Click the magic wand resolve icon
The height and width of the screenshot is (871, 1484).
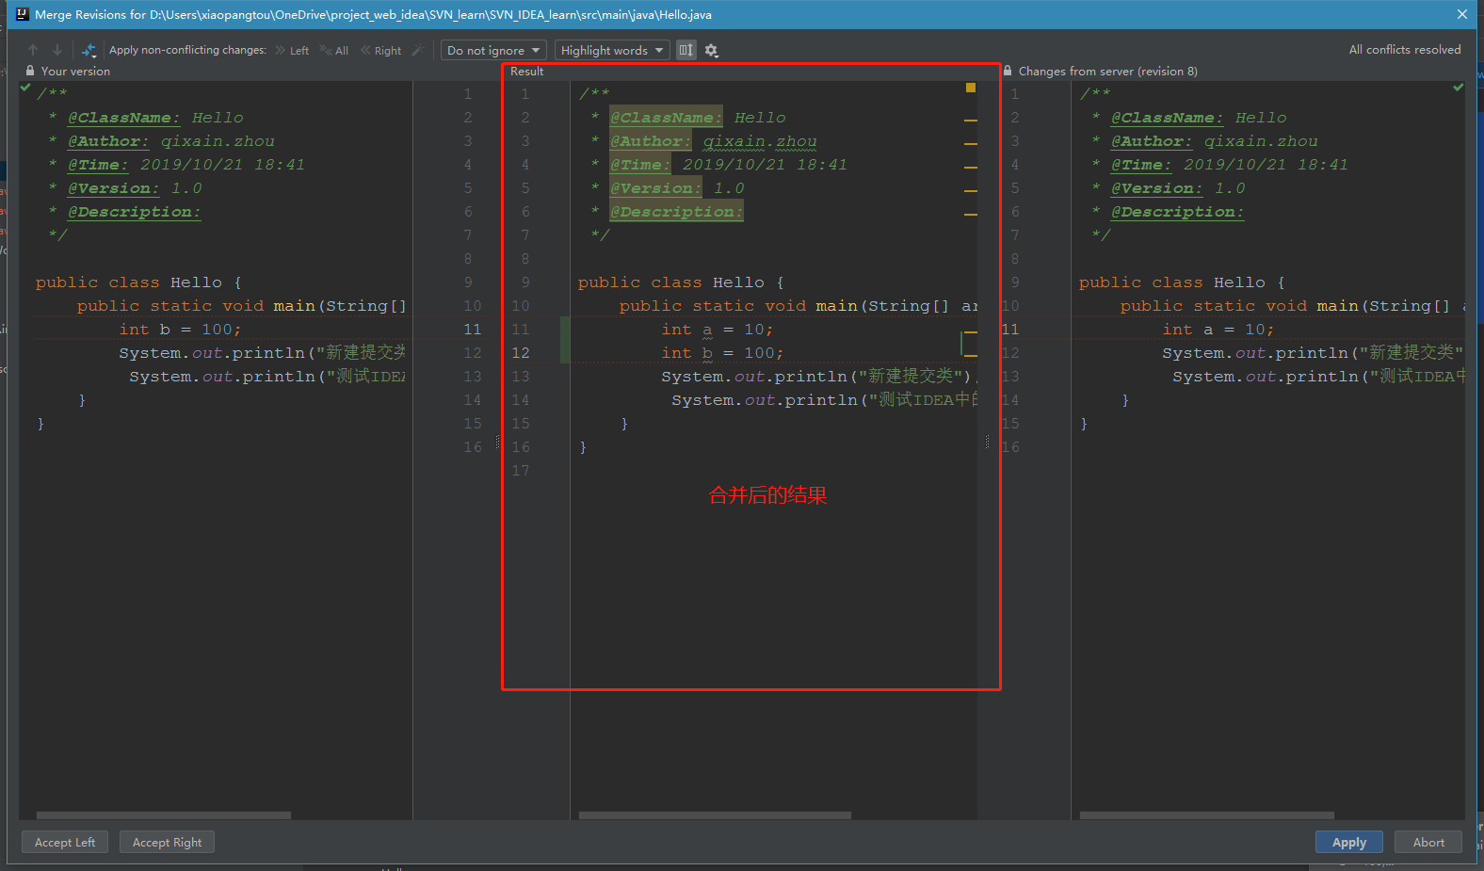point(419,50)
